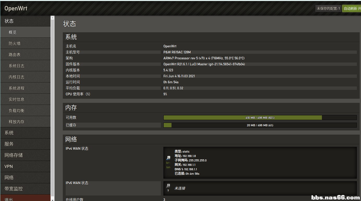Expand the VPN sidebar menu
361x201 pixels.
(25, 166)
